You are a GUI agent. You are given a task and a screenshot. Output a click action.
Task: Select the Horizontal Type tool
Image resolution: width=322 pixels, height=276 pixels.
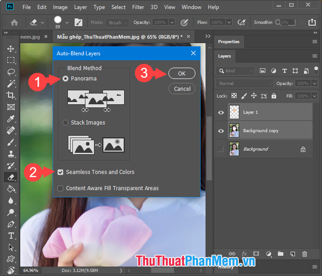point(11,236)
